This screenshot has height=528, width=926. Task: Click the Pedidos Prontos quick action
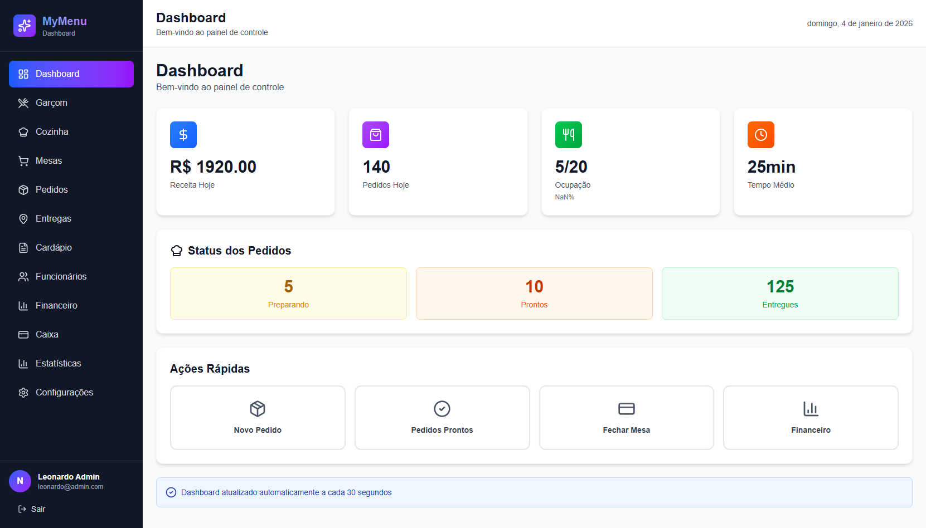coord(442,418)
